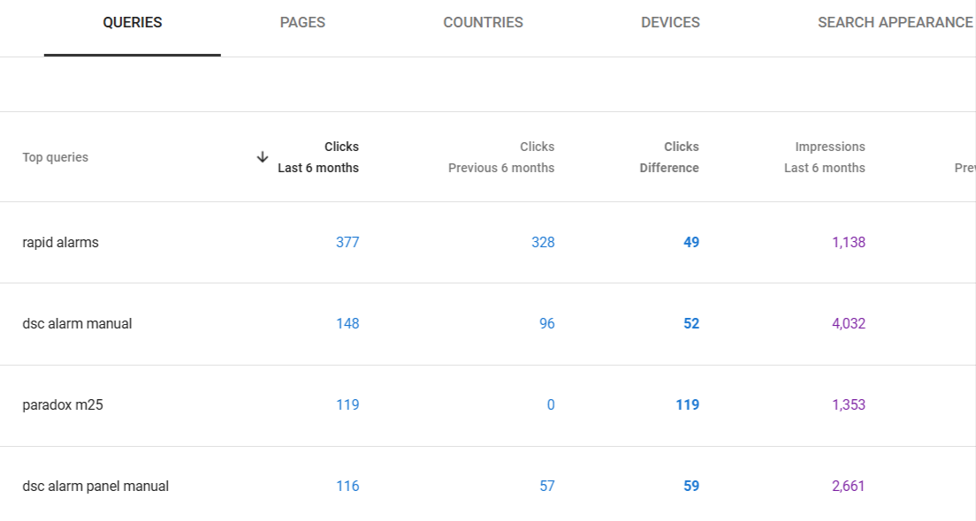Select the dsc alarm panel manual query
The height and width of the screenshot is (521, 976).
95,487
